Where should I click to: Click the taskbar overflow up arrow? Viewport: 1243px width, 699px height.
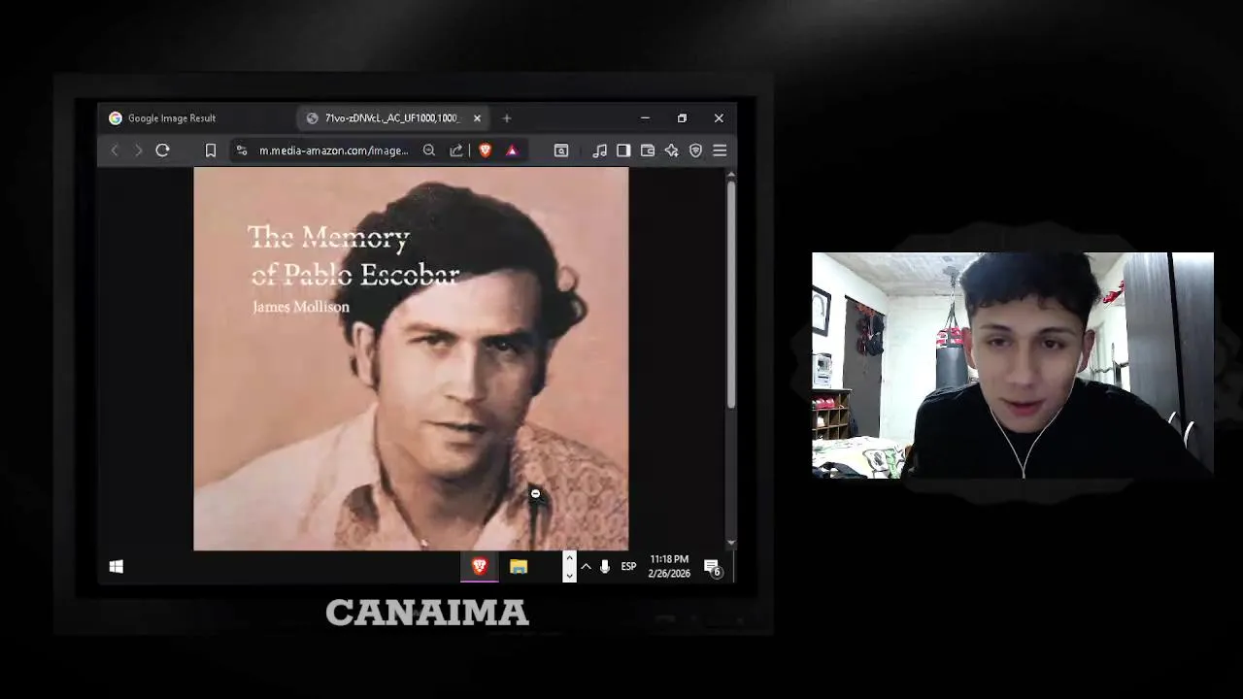point(569,558)
